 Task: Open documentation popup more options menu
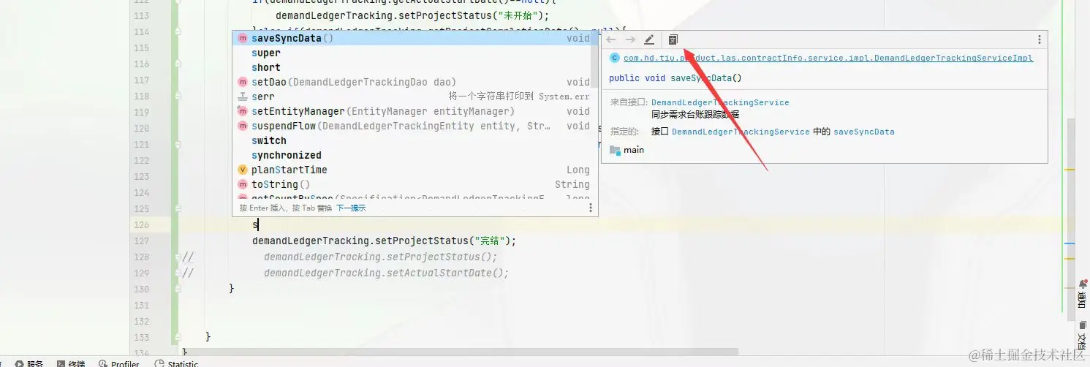[x=1039, y=39]
